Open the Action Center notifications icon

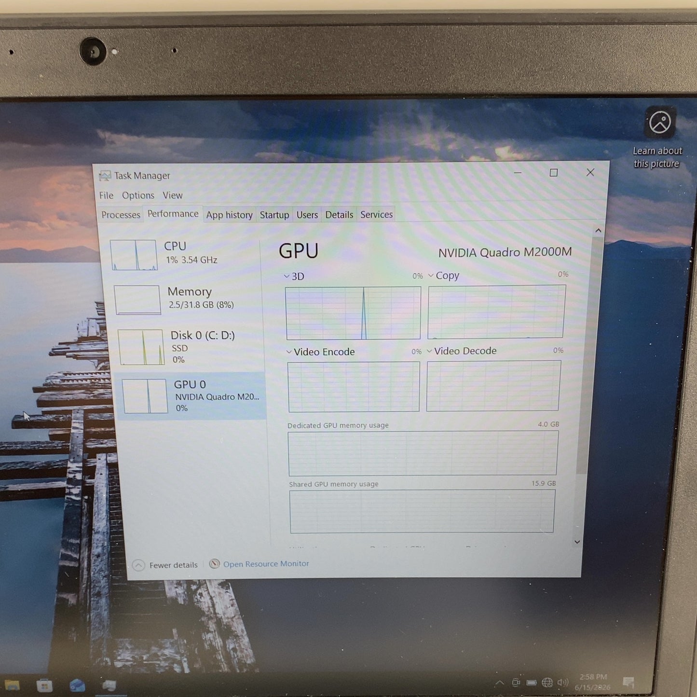pyautogui.click(x=628, y=682)
